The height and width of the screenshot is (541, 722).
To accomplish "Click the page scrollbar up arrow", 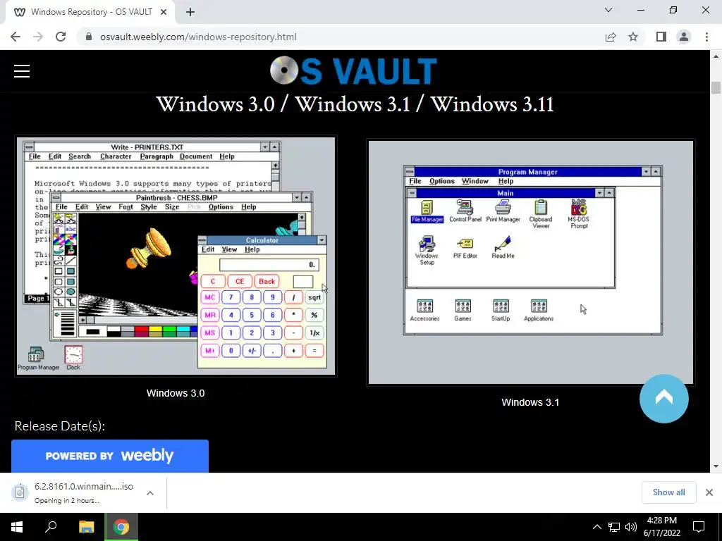I will [716, 56].
